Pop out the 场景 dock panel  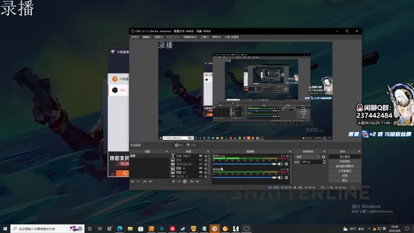167,151
